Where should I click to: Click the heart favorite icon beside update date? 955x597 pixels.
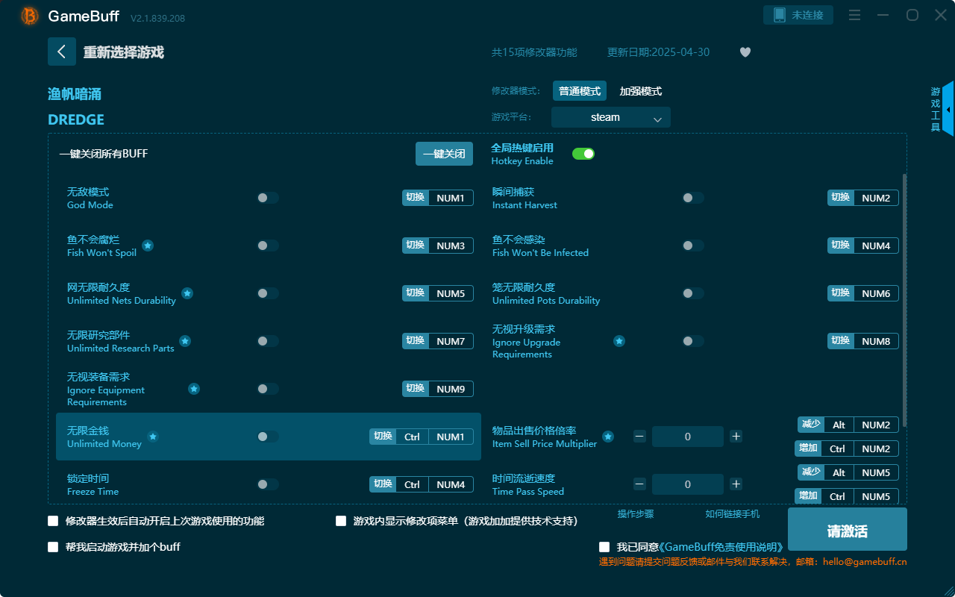(x=745, y=52)
